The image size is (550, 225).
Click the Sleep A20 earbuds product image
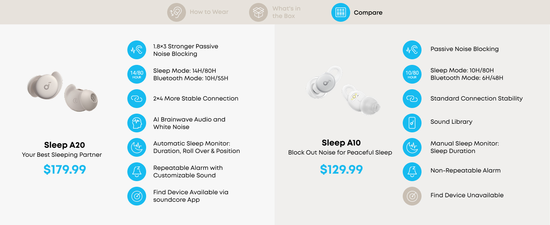pos(63,91)
